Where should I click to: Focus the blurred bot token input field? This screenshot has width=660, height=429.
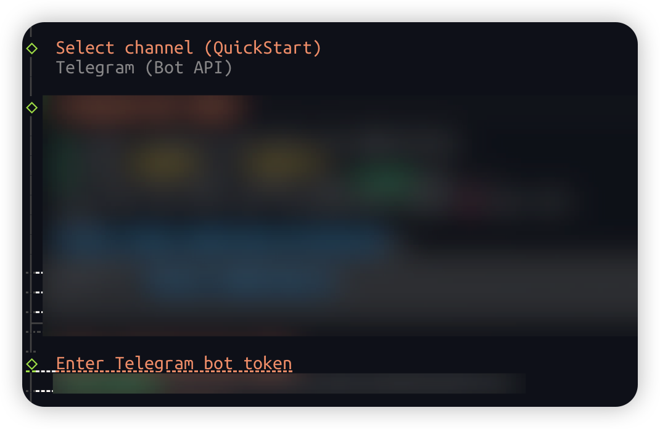coord(289,383)
